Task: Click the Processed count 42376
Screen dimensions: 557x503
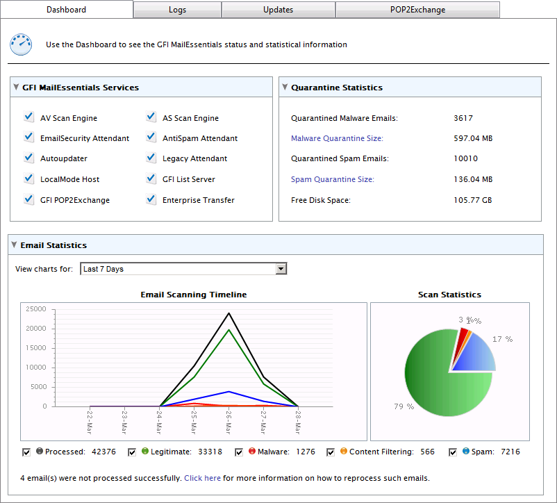Action: coord(103,452)
